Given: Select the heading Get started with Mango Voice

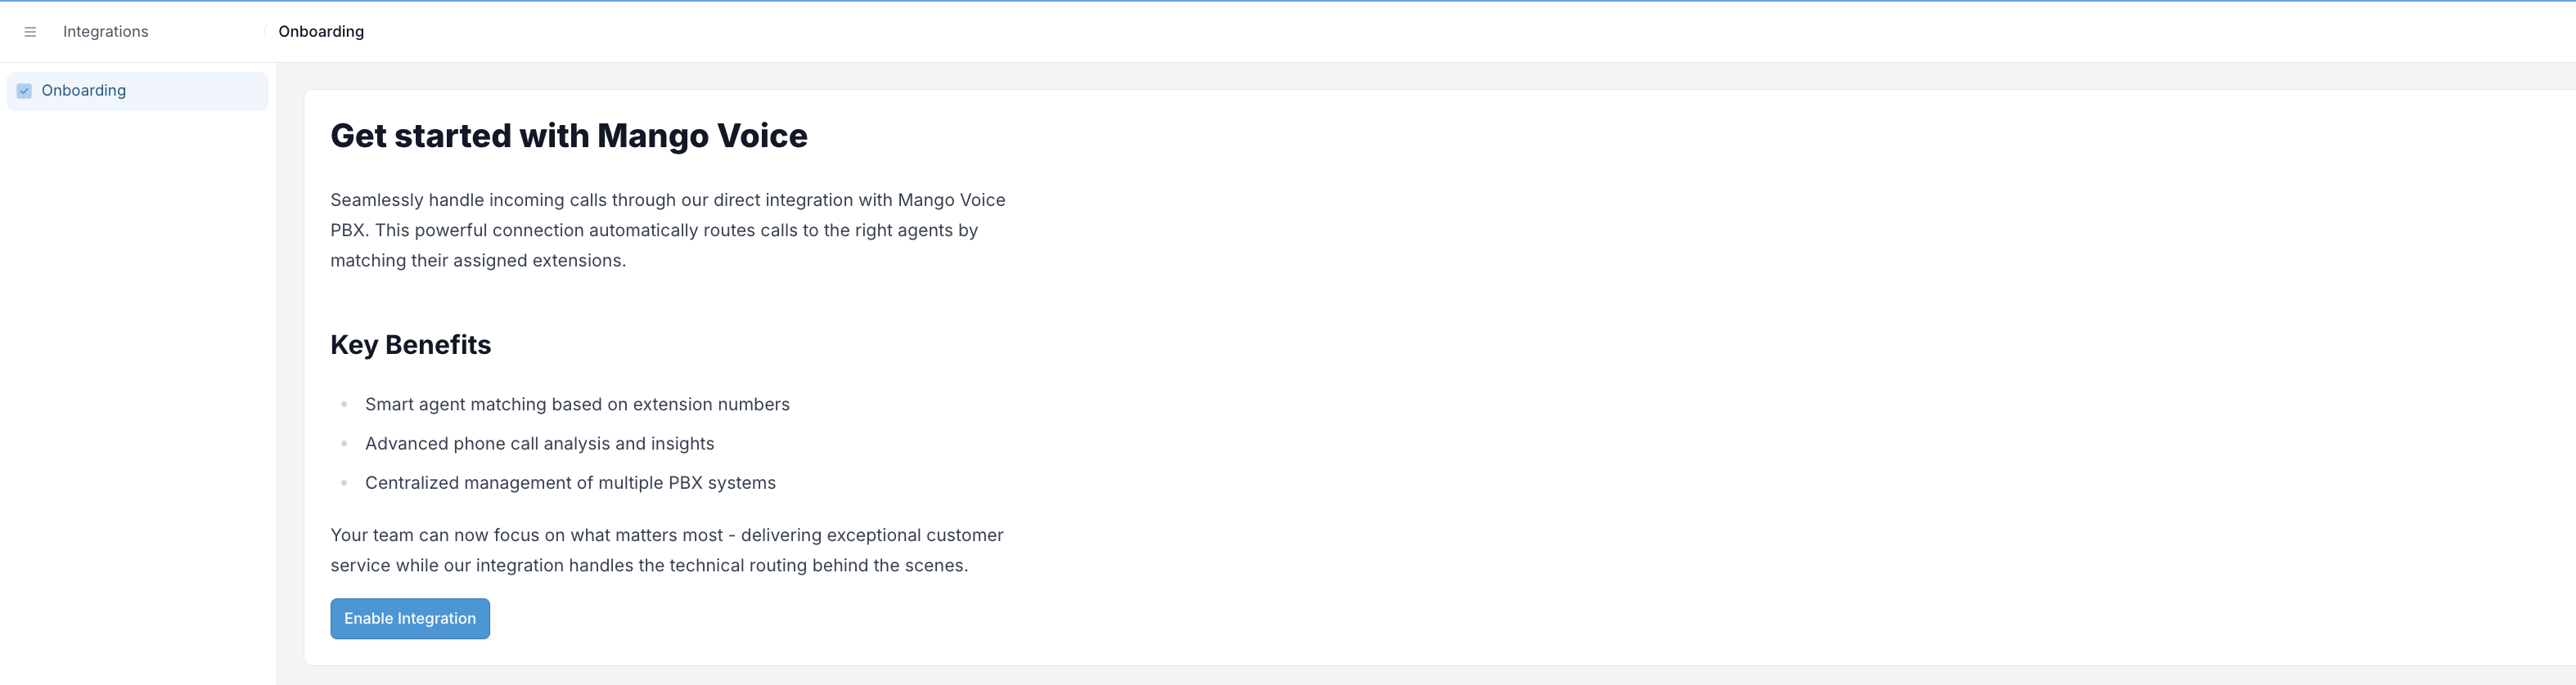Looking at the screenshot, I should 569,136.
